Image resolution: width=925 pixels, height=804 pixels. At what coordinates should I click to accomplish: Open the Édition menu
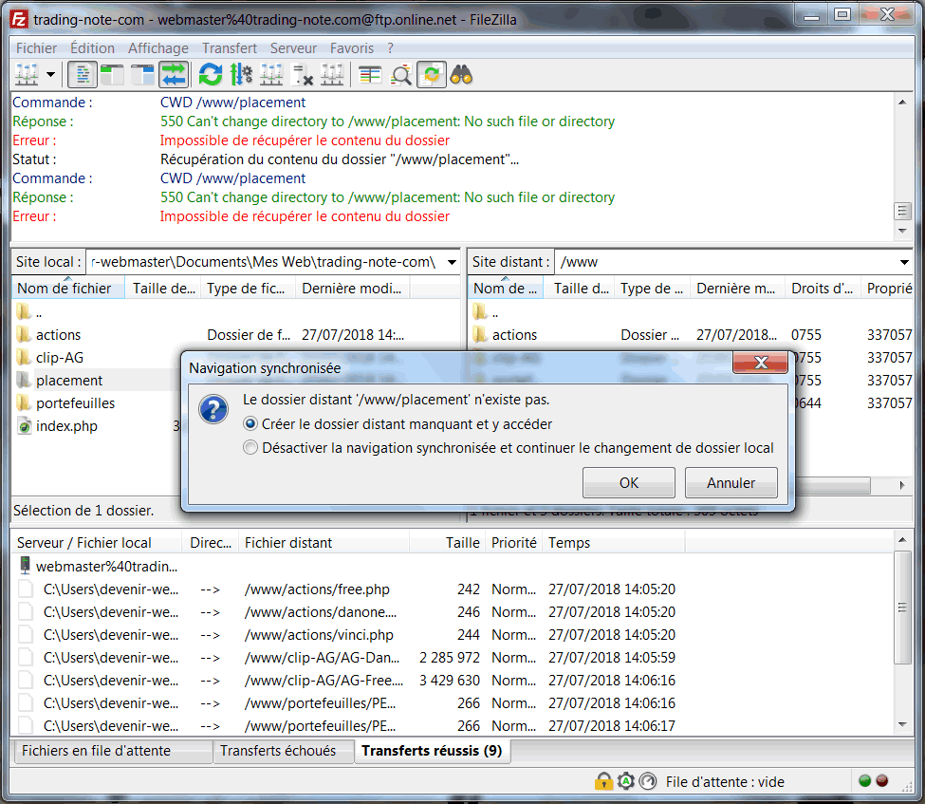point(93,48)
